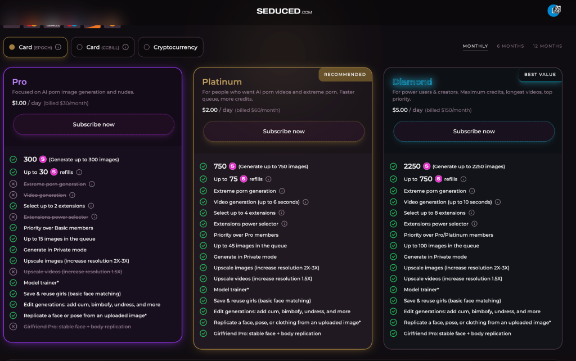Open the 12 MONTHS pricing tab
The width and height of the screenshot is (576, 361).
point(547,46)
